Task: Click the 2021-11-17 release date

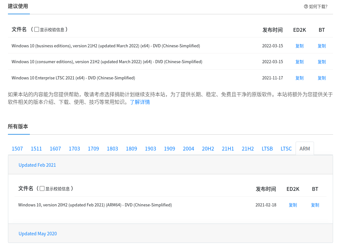Action: click(272, 78)
